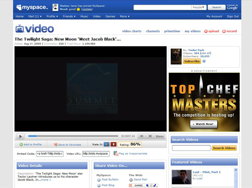This screenshot has width=252, height=188.
Task: Click Post Blog
Action: [106, 186]
